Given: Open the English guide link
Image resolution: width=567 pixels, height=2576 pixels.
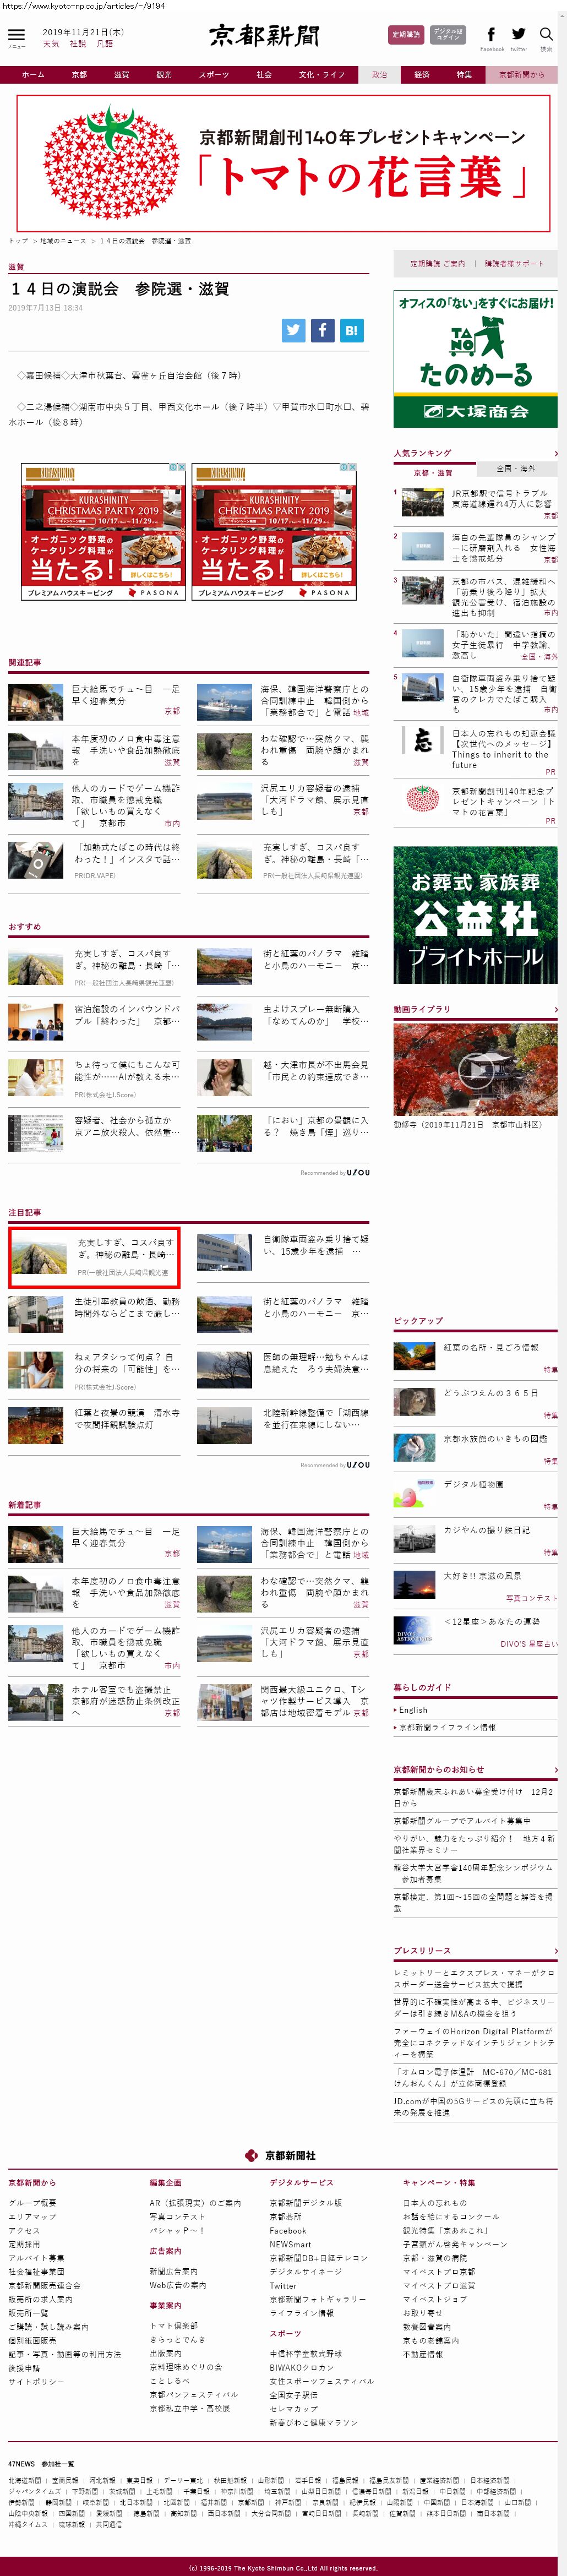Looking at the screenshot, I should coord(412,1710).
